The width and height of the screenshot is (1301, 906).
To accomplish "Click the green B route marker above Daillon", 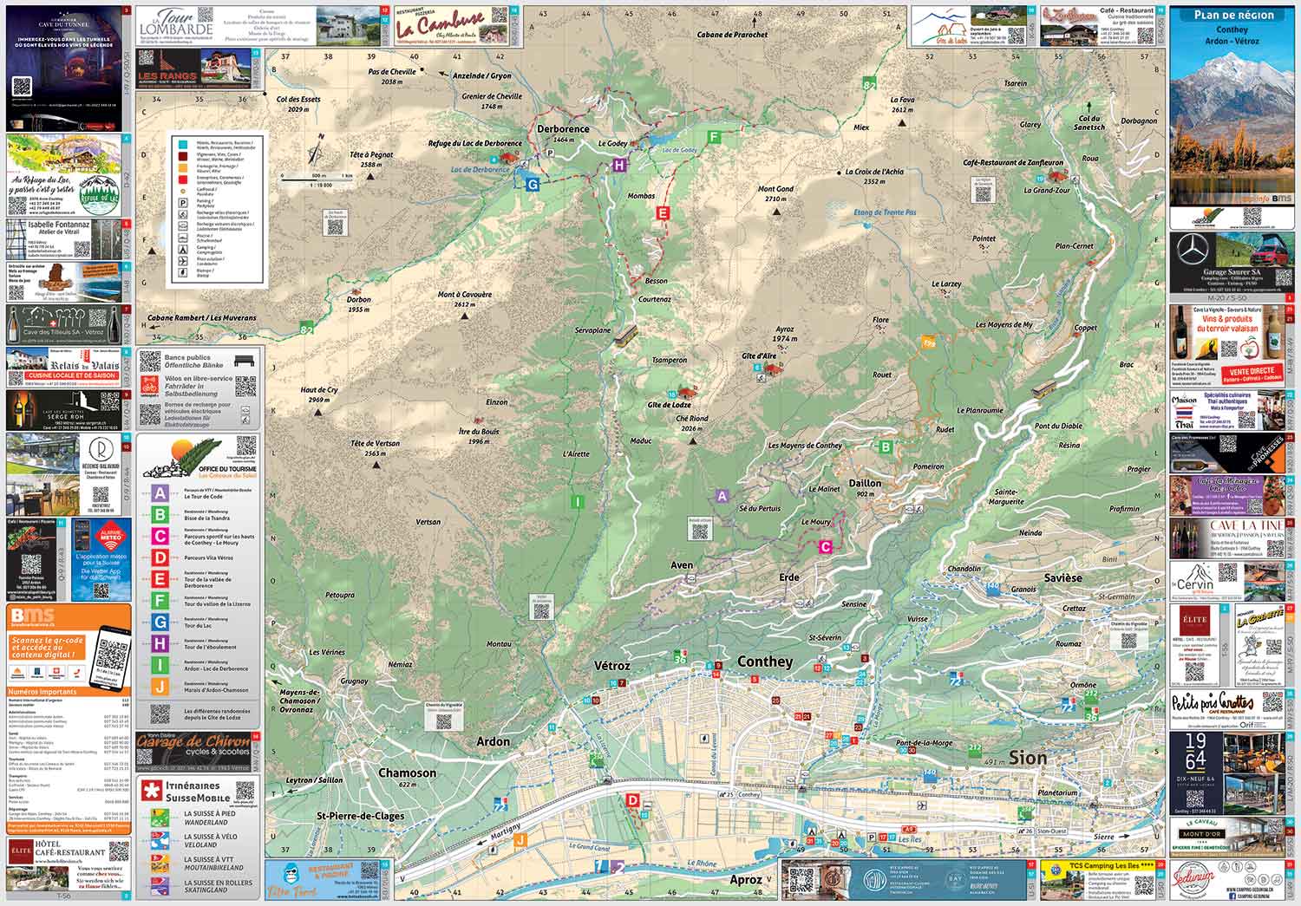I will tap(886, 447).
